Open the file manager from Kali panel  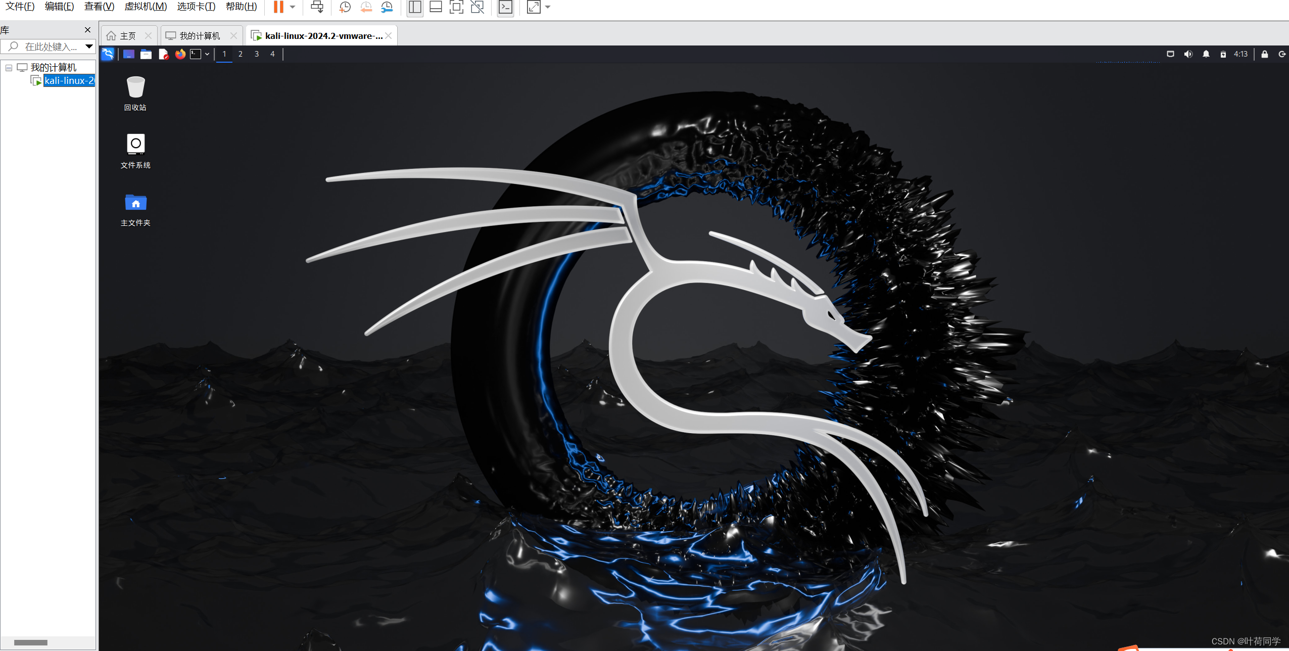(x=146, y=54)
